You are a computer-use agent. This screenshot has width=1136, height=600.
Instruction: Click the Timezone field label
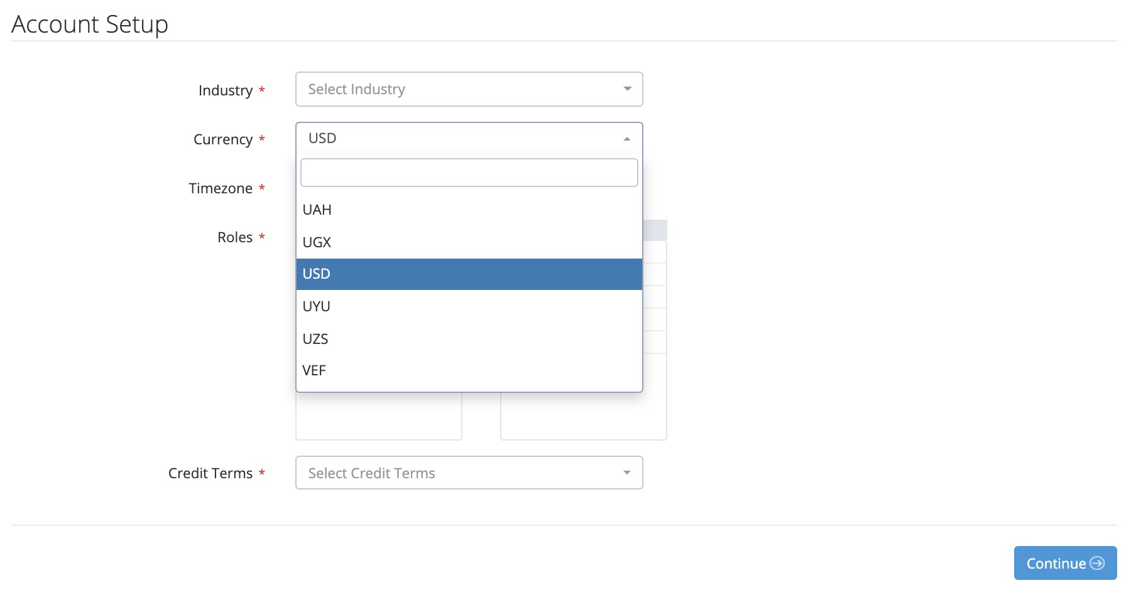coord(221,188)
